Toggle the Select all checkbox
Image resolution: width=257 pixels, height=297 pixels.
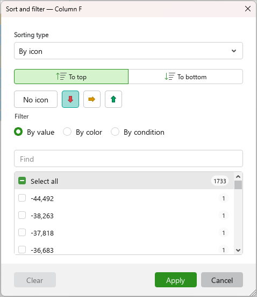click(22, 181)
